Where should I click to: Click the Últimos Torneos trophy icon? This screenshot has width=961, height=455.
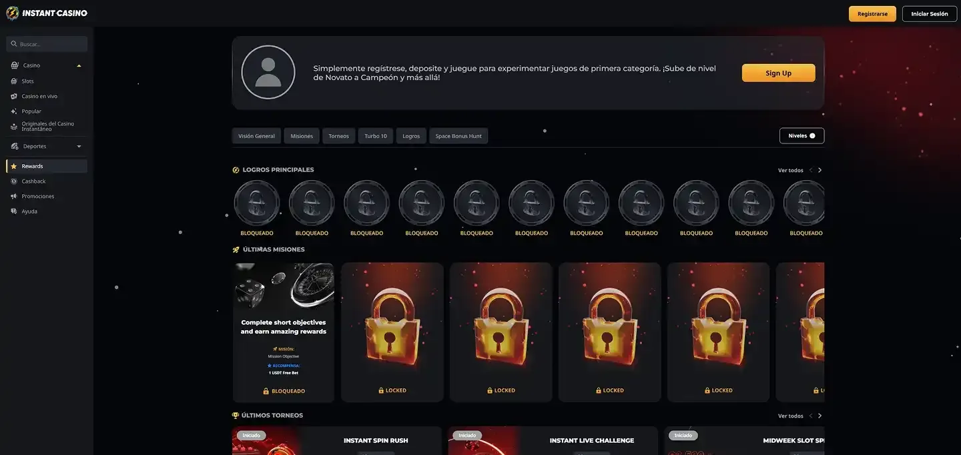(236, 416)
